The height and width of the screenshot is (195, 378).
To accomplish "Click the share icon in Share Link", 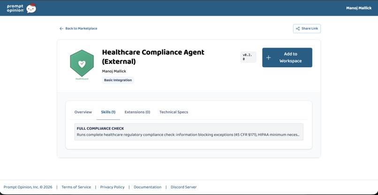I will [298, 29].
